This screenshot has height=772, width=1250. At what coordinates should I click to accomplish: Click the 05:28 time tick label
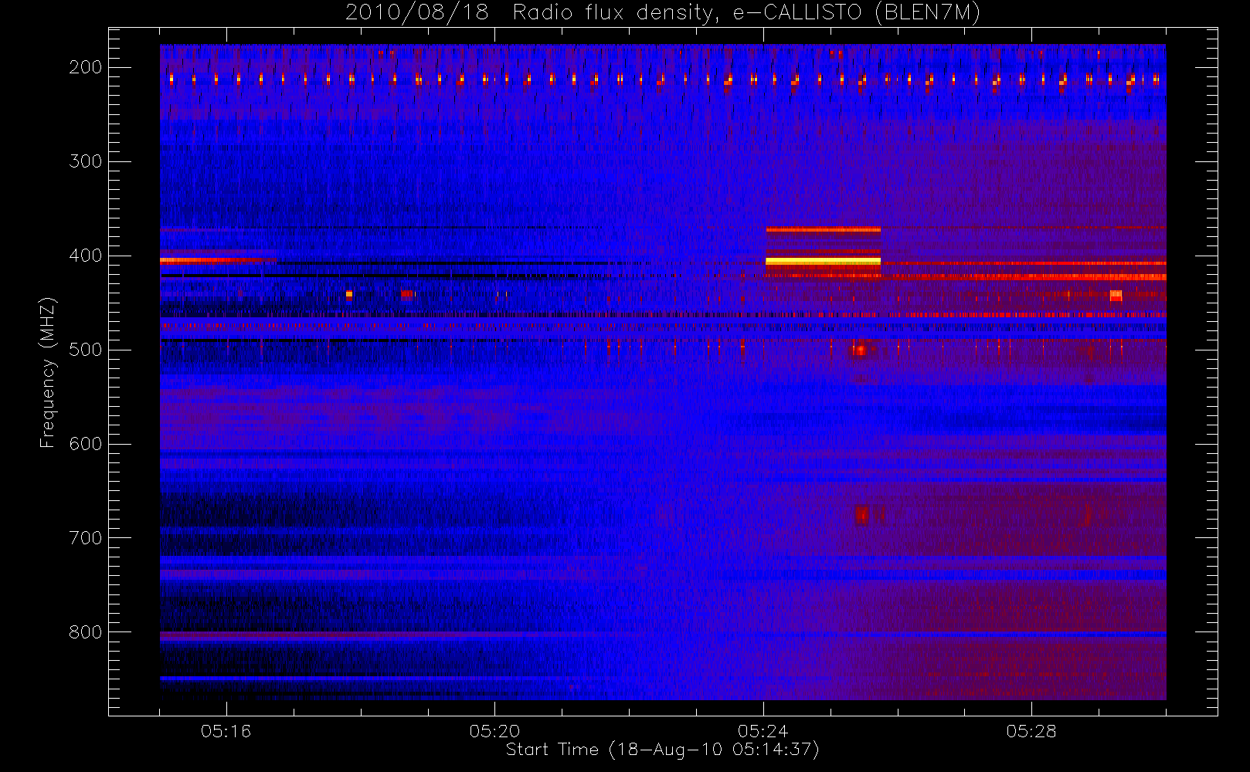[x=1031, y=731]
